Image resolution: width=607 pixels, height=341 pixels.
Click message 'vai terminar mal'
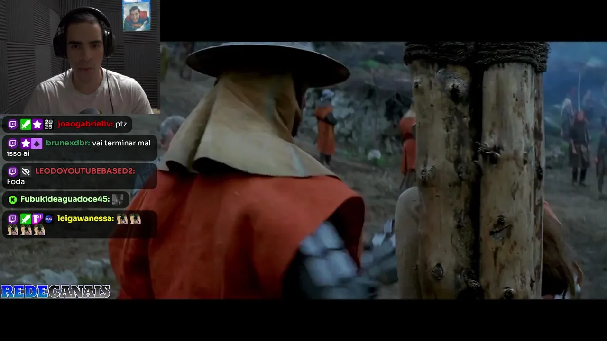click(x=121, y=143)
